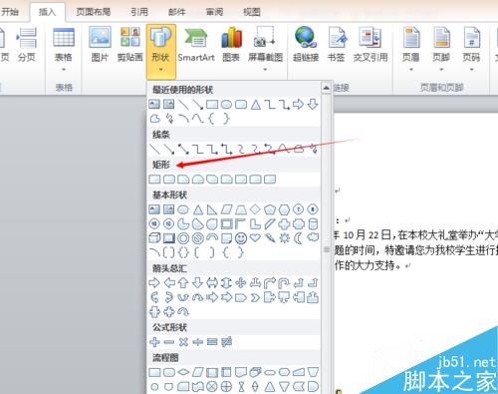Screen dimensions: 498x394
Task: Insert a 超链接 hyperlink
Action: [x=306, y=45]
